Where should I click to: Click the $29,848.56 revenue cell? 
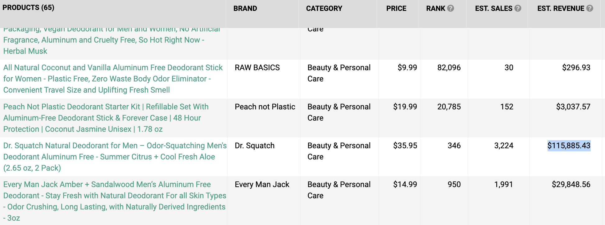pos(571,184)
